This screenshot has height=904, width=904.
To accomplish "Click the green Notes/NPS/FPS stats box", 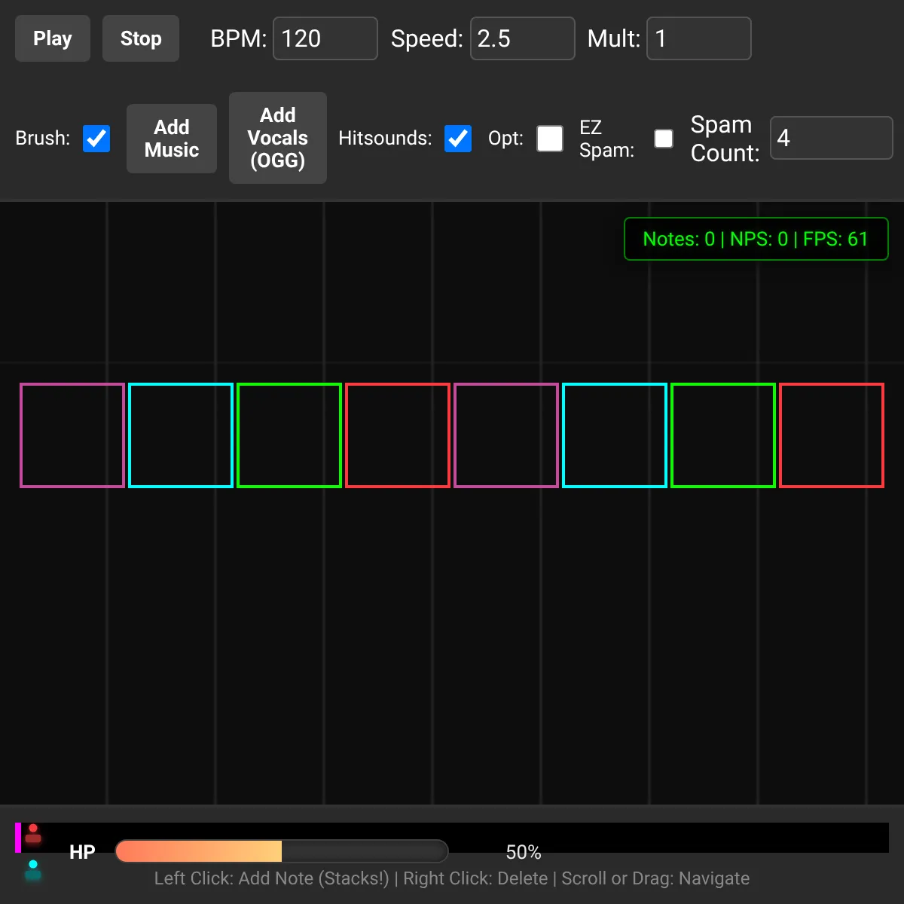I will 756,239.
